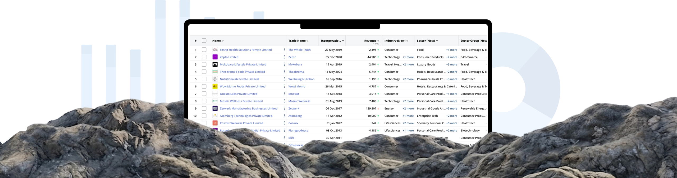Open three-dot menu for Atomberg Technologies
This screenshot has height=178, width=677.
point(284,116)
